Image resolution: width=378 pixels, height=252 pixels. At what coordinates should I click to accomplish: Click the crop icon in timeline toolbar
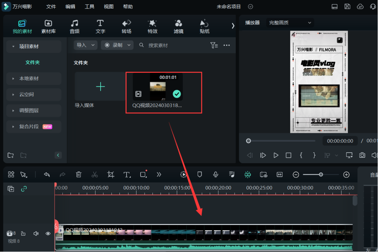click(111, 174)
